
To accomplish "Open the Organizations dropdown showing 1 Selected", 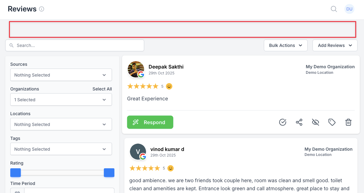I will 61,100.
